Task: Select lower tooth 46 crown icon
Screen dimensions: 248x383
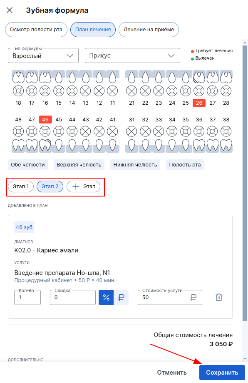Action: tap(45, 145)
